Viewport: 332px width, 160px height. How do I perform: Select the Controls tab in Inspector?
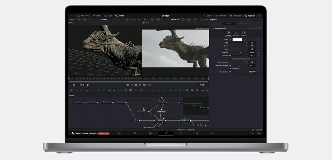click(228, 34)
